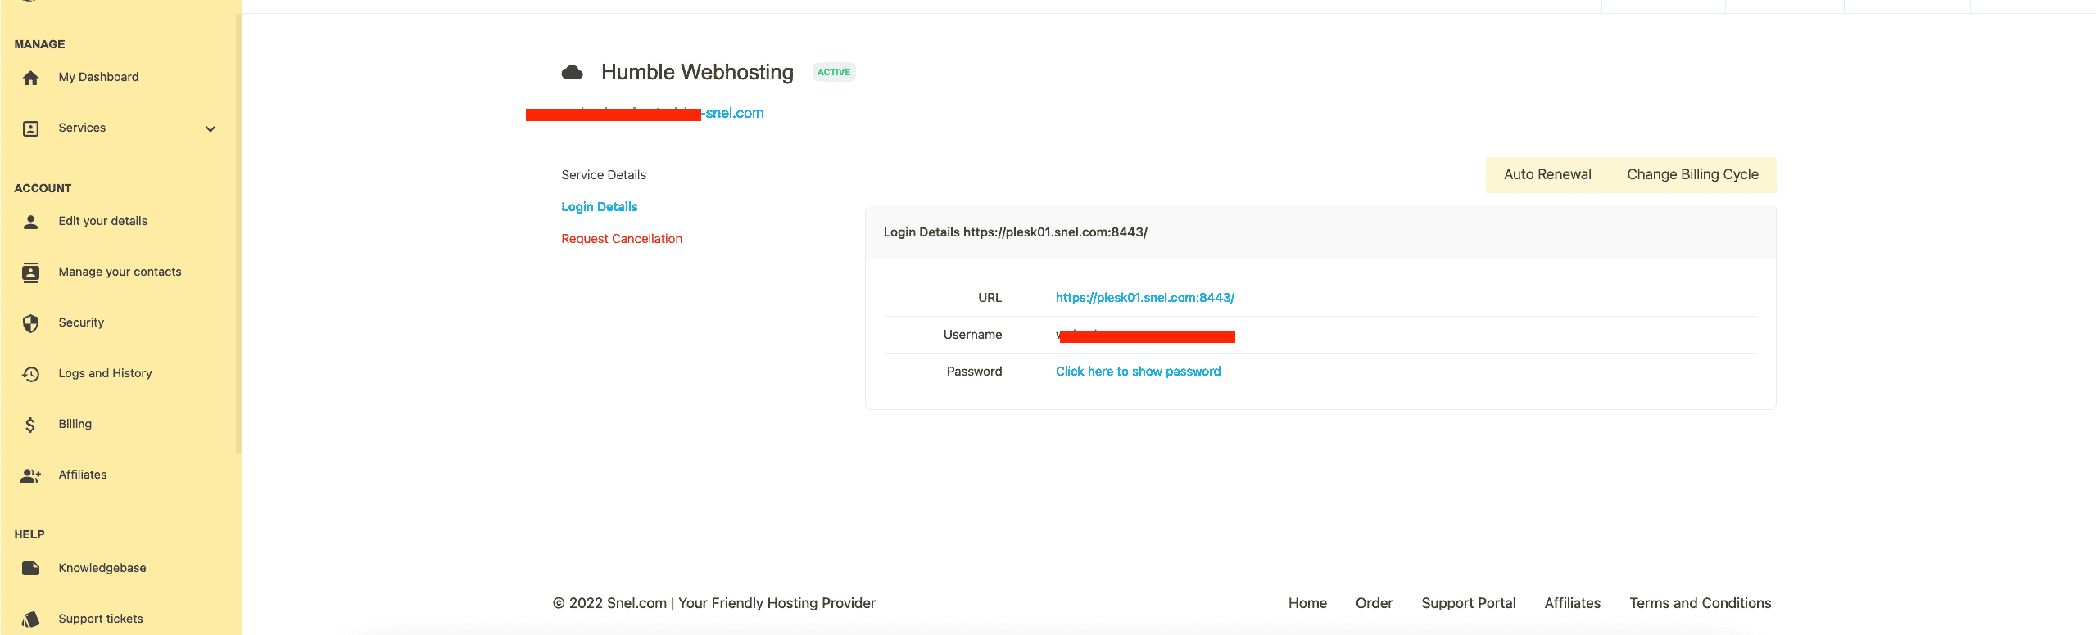The image size is (2097, 635).
Task: Click the Humble Webhosting heading
Action: [x=697, y=72]
